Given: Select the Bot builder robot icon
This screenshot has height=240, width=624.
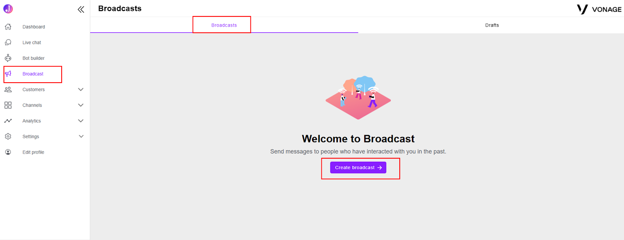Looking at the screenshot, I should point(8,58).
